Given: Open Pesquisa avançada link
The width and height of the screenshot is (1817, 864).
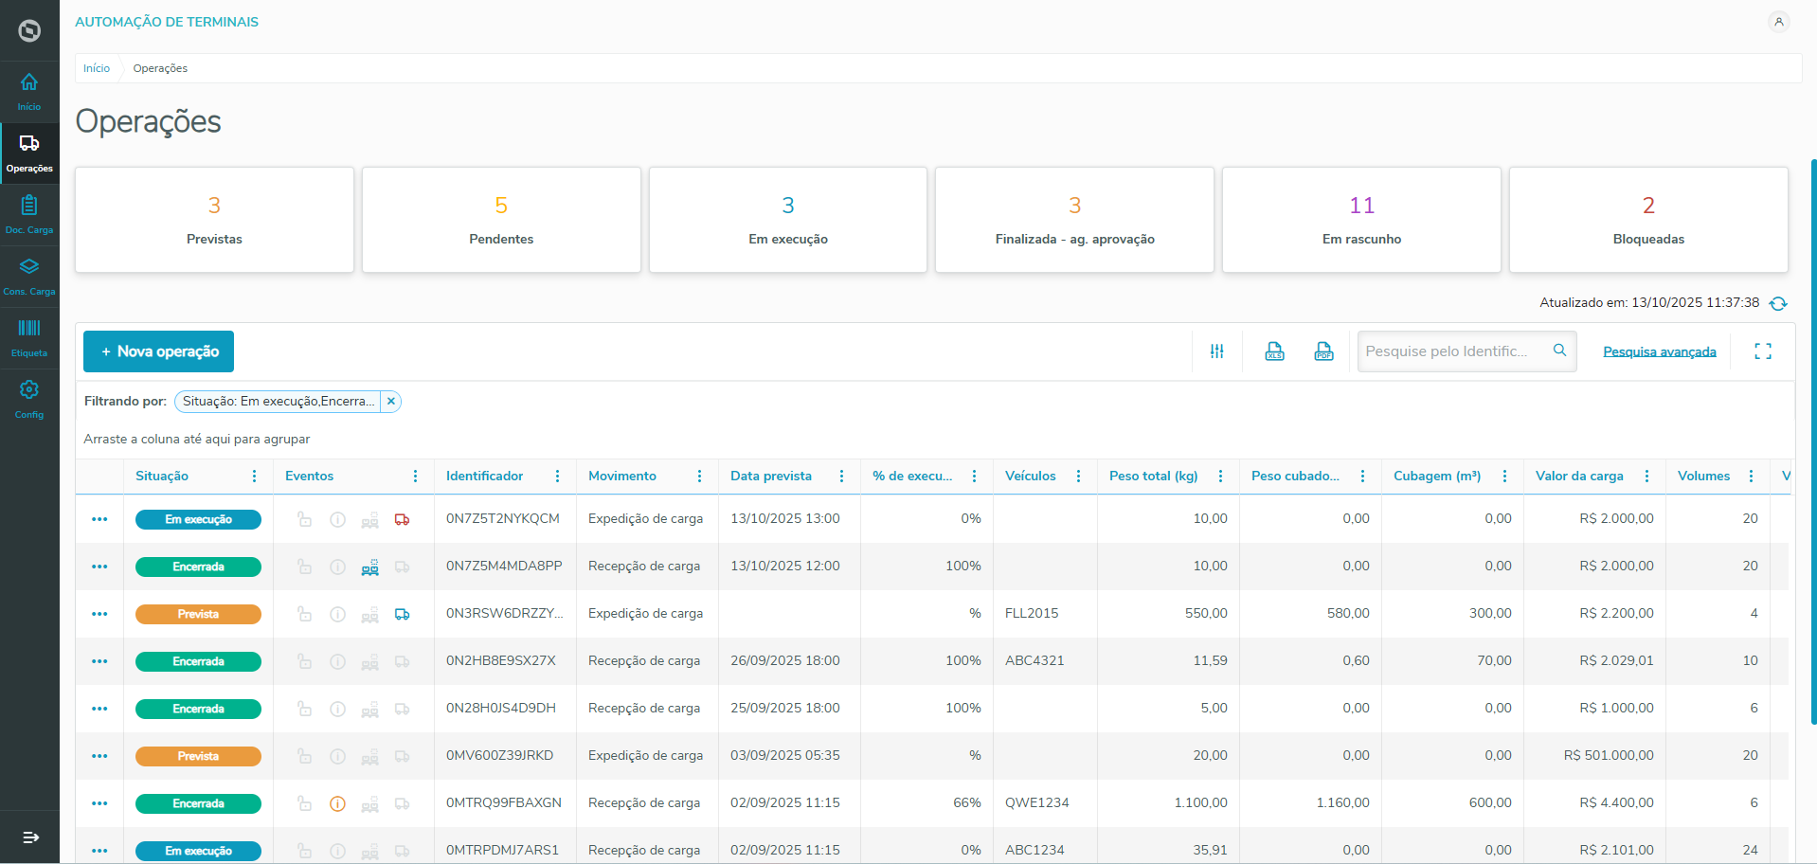Looking at the screenshot, I should tap(1659, 351).
